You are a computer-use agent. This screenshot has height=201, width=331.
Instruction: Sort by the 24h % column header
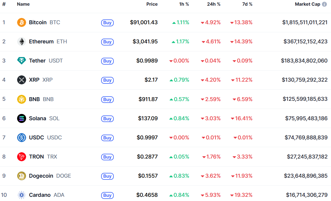(x=214, y=4)
